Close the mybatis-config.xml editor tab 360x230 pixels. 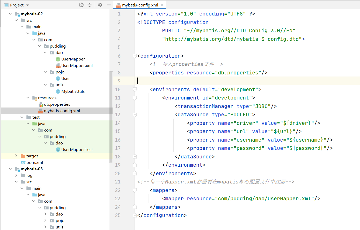pos(162,5)
